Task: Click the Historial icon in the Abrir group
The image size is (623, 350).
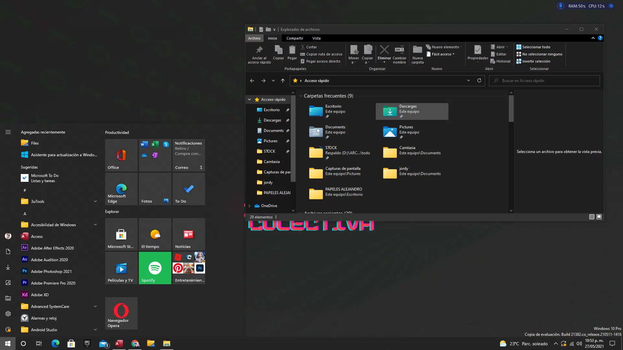Action: (x=501, y=61)
